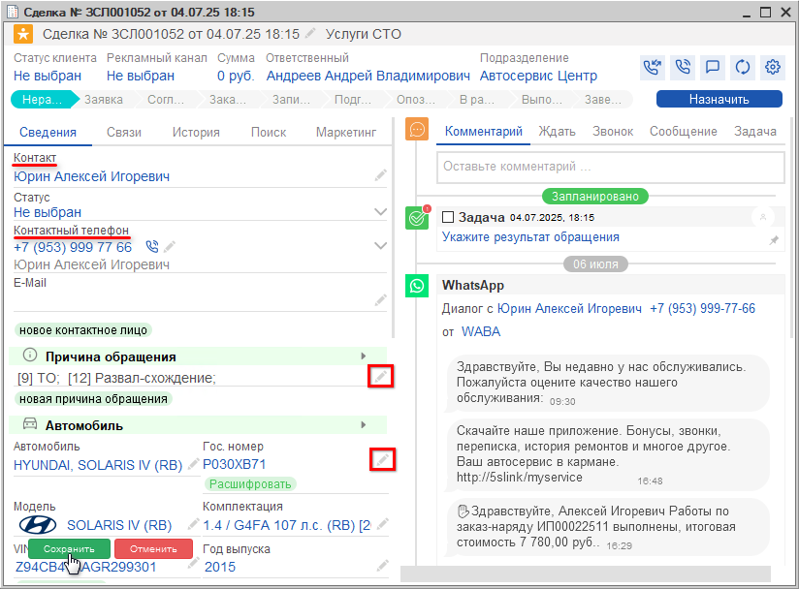Screen dimensions: 799x589
Task: Click the phone icon beside the contact number
Action: pyautogui.click(x=152, y=247)
